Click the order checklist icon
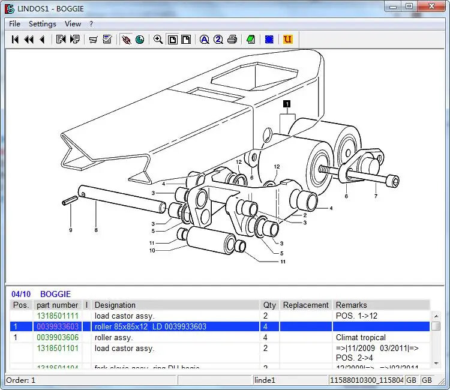 pos(107,40)
